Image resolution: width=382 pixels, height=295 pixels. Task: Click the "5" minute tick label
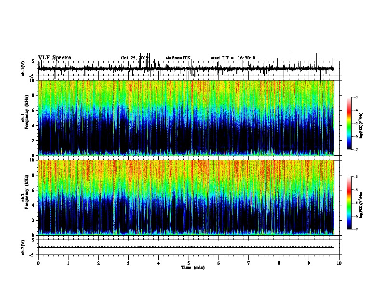[x=189, y=263]
